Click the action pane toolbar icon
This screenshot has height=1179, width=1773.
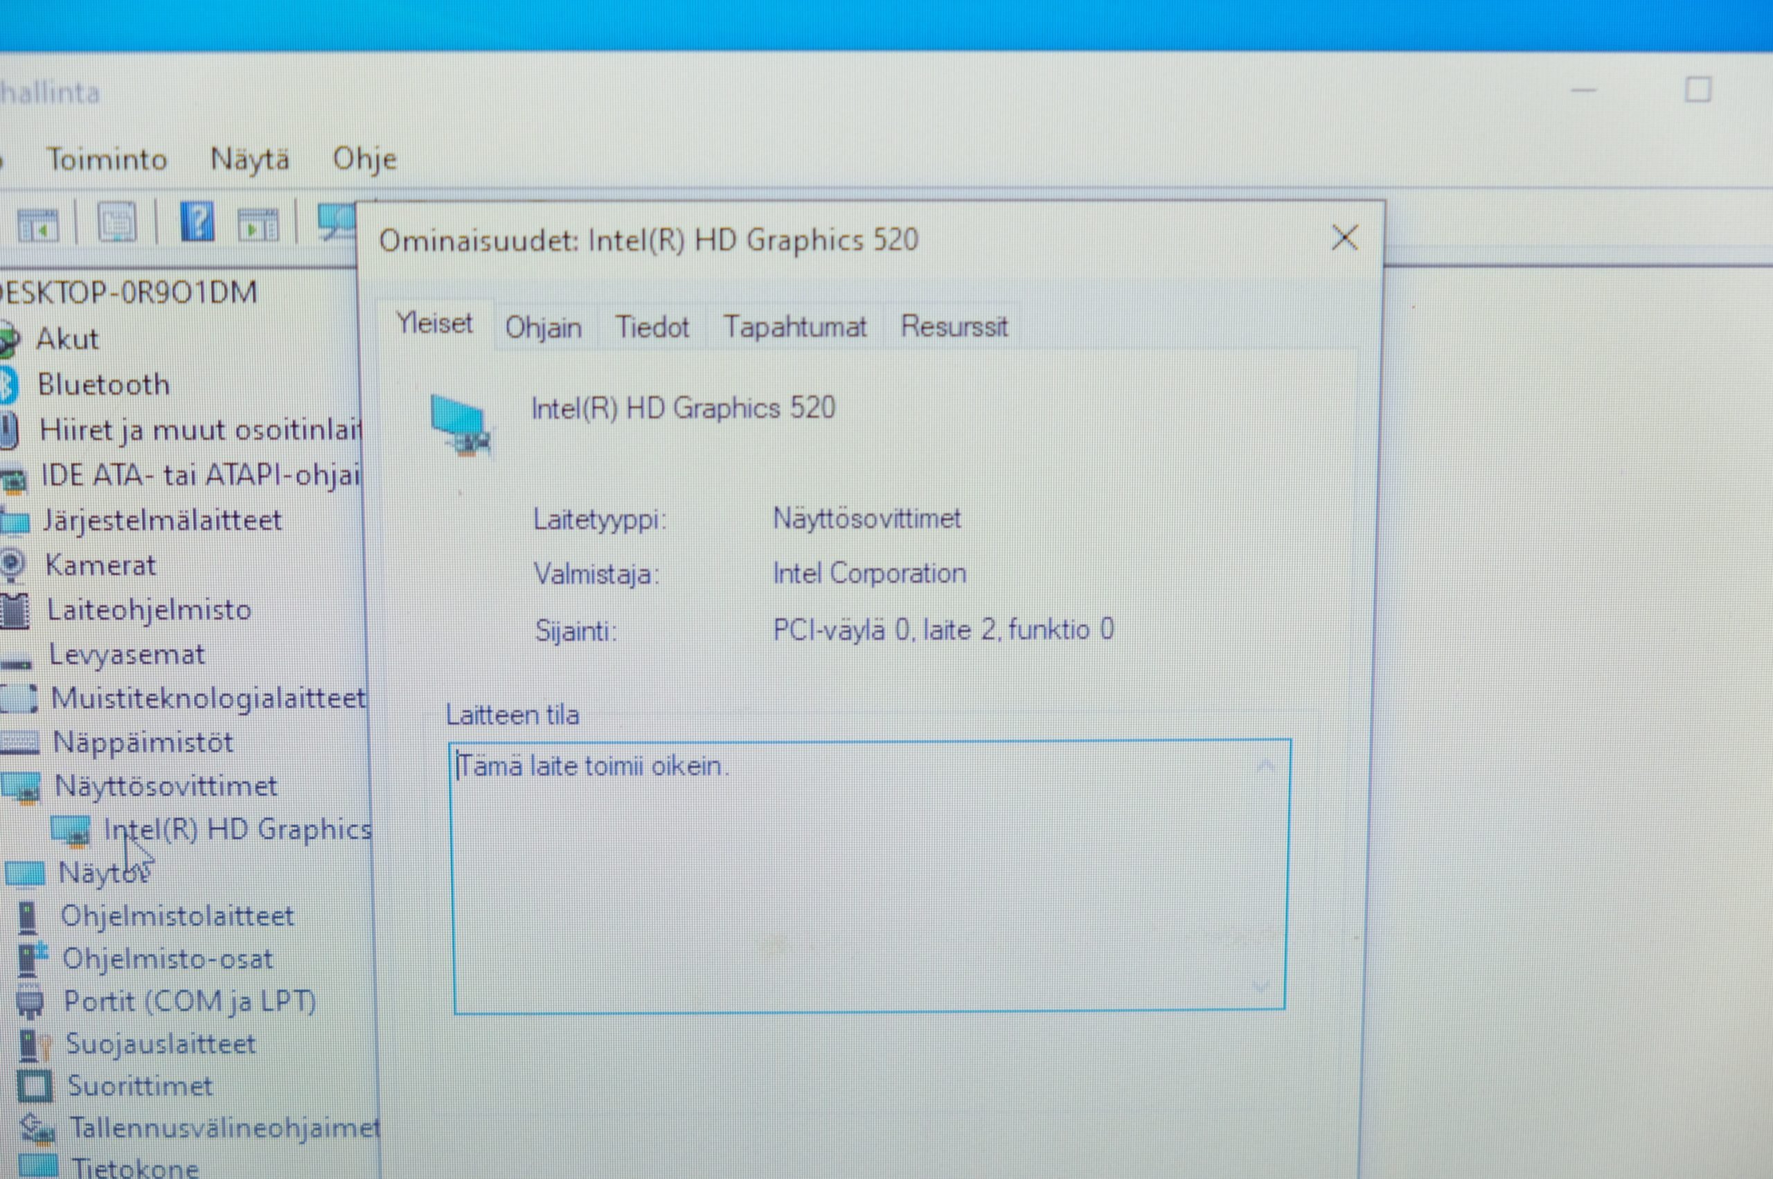[x=258, y=224]
